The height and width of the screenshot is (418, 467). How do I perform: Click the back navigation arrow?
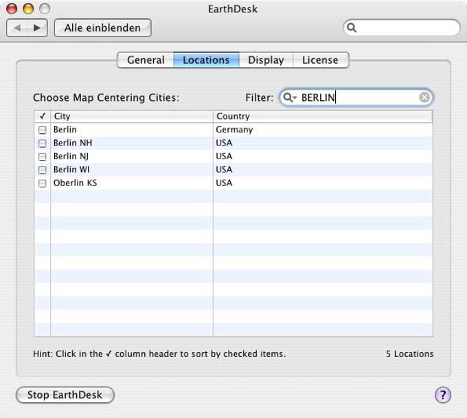pyautogui.click(x=17, y=28)
